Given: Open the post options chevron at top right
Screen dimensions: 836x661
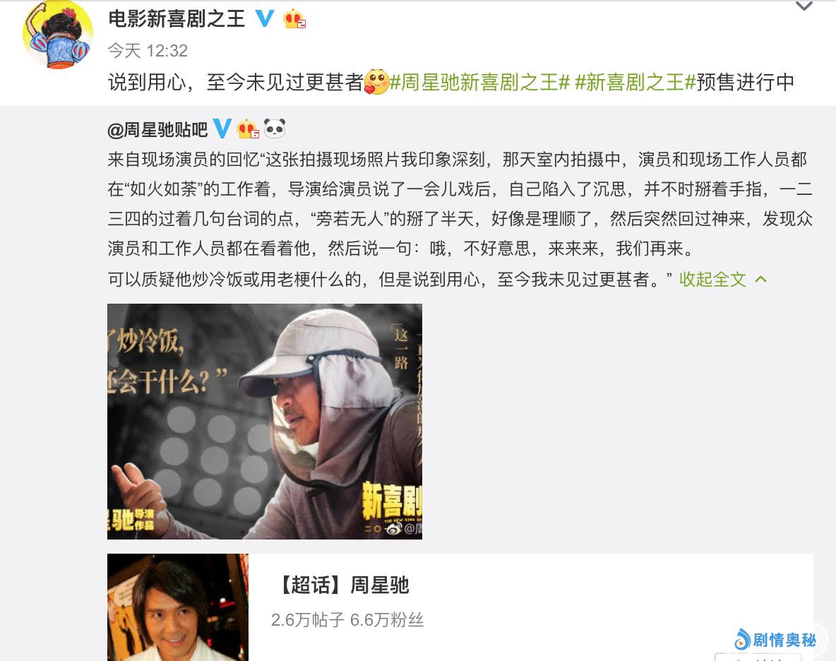Looking at the screenshot, I should point(804,6).
